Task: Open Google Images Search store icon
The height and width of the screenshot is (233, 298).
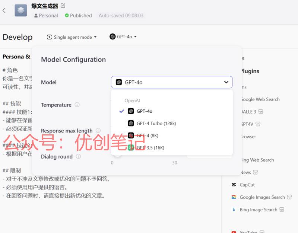Action: (289, 197)
